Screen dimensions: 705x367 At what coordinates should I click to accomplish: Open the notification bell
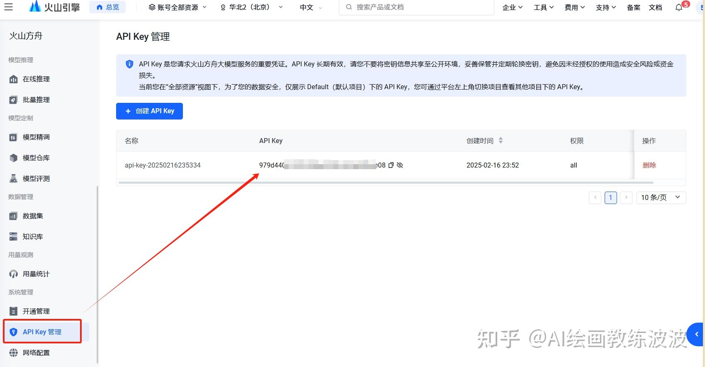tap(679, 7)
